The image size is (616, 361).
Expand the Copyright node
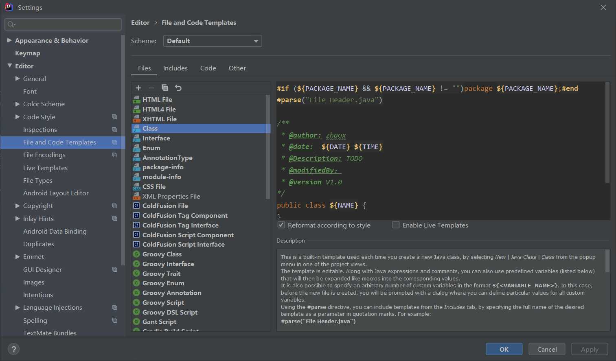pos(18,206)
